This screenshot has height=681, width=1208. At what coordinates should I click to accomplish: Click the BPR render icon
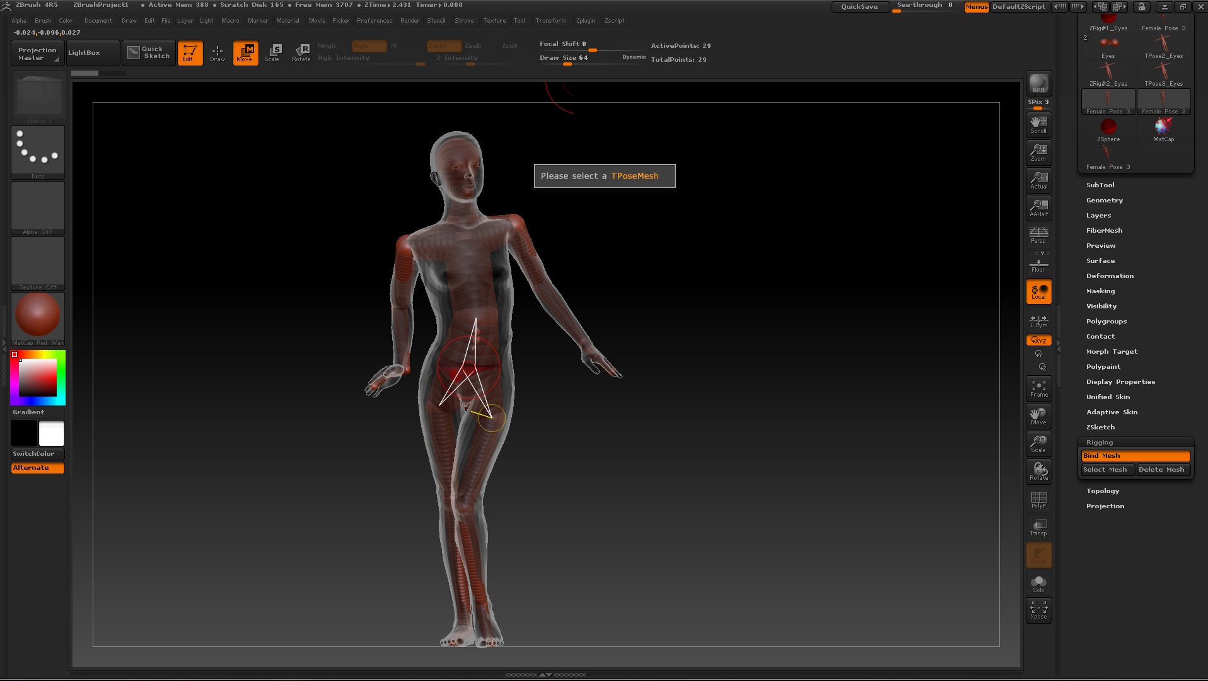(x=1038, y=83)
